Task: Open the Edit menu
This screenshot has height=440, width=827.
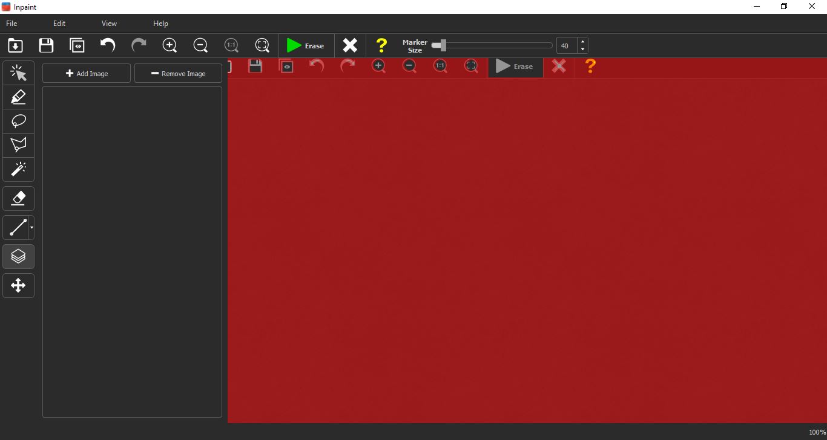Action: coord(59,23)
